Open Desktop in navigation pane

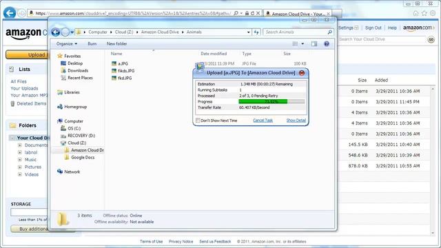point(72,63)
